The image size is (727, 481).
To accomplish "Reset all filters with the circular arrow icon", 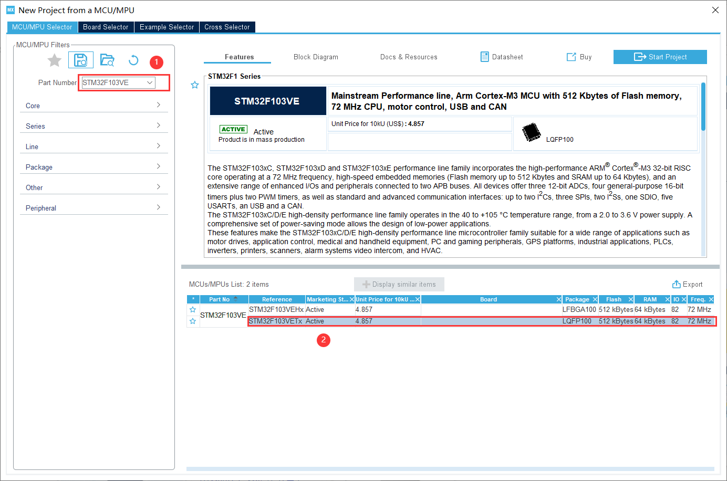I will point(133,60).
